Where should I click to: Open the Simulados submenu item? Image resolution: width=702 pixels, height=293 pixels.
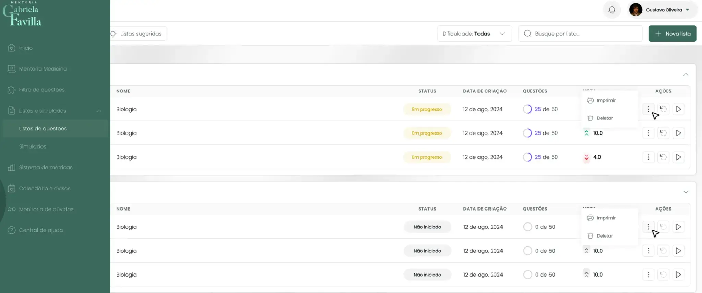click(x=33, y=146)
